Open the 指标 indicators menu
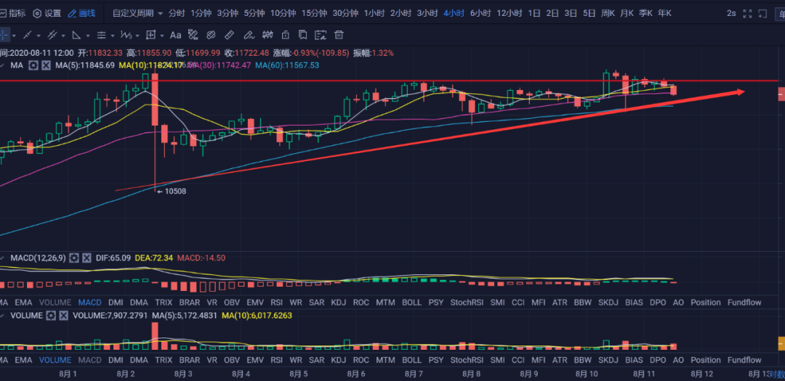This screenshot has width=785, height=381. click(x=12, y=13)
